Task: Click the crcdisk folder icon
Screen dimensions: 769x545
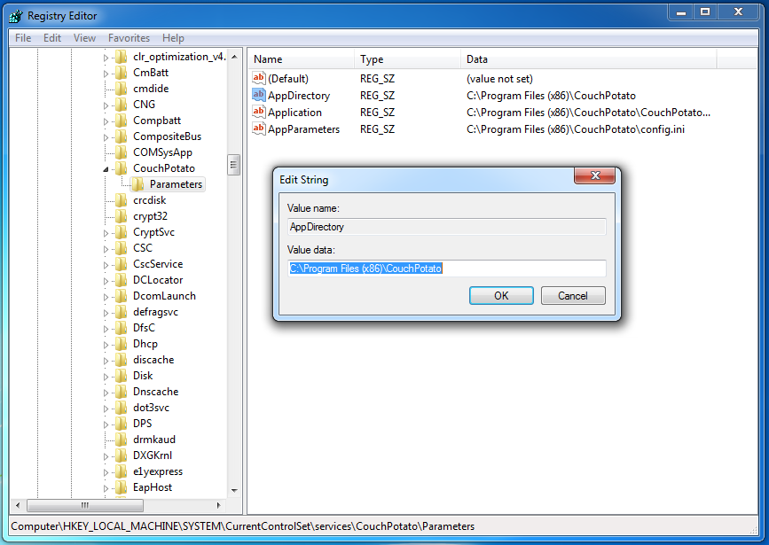Action: click(122, 200)
